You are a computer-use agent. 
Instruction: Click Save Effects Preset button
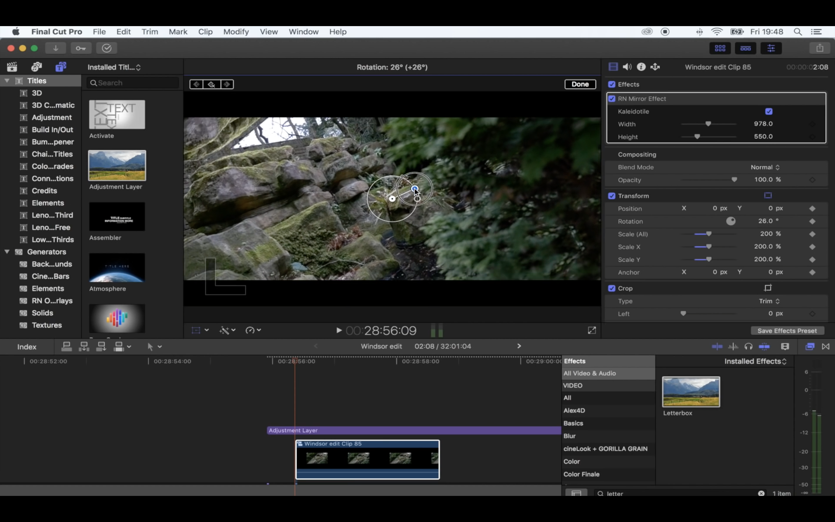[x=787, y=331]
